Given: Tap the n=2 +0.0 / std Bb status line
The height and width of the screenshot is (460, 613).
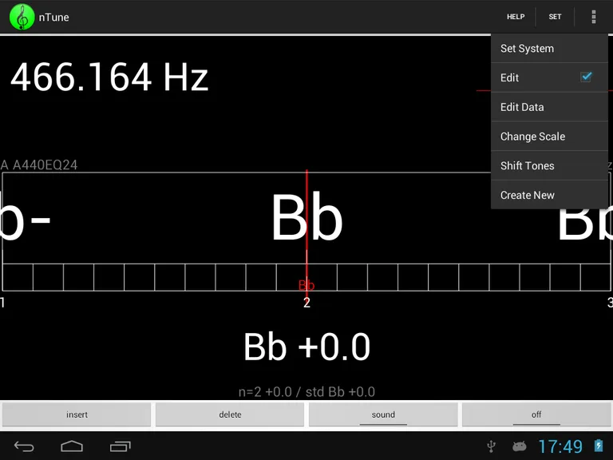Looking at the screenshot, I should (x=306, y=391).
